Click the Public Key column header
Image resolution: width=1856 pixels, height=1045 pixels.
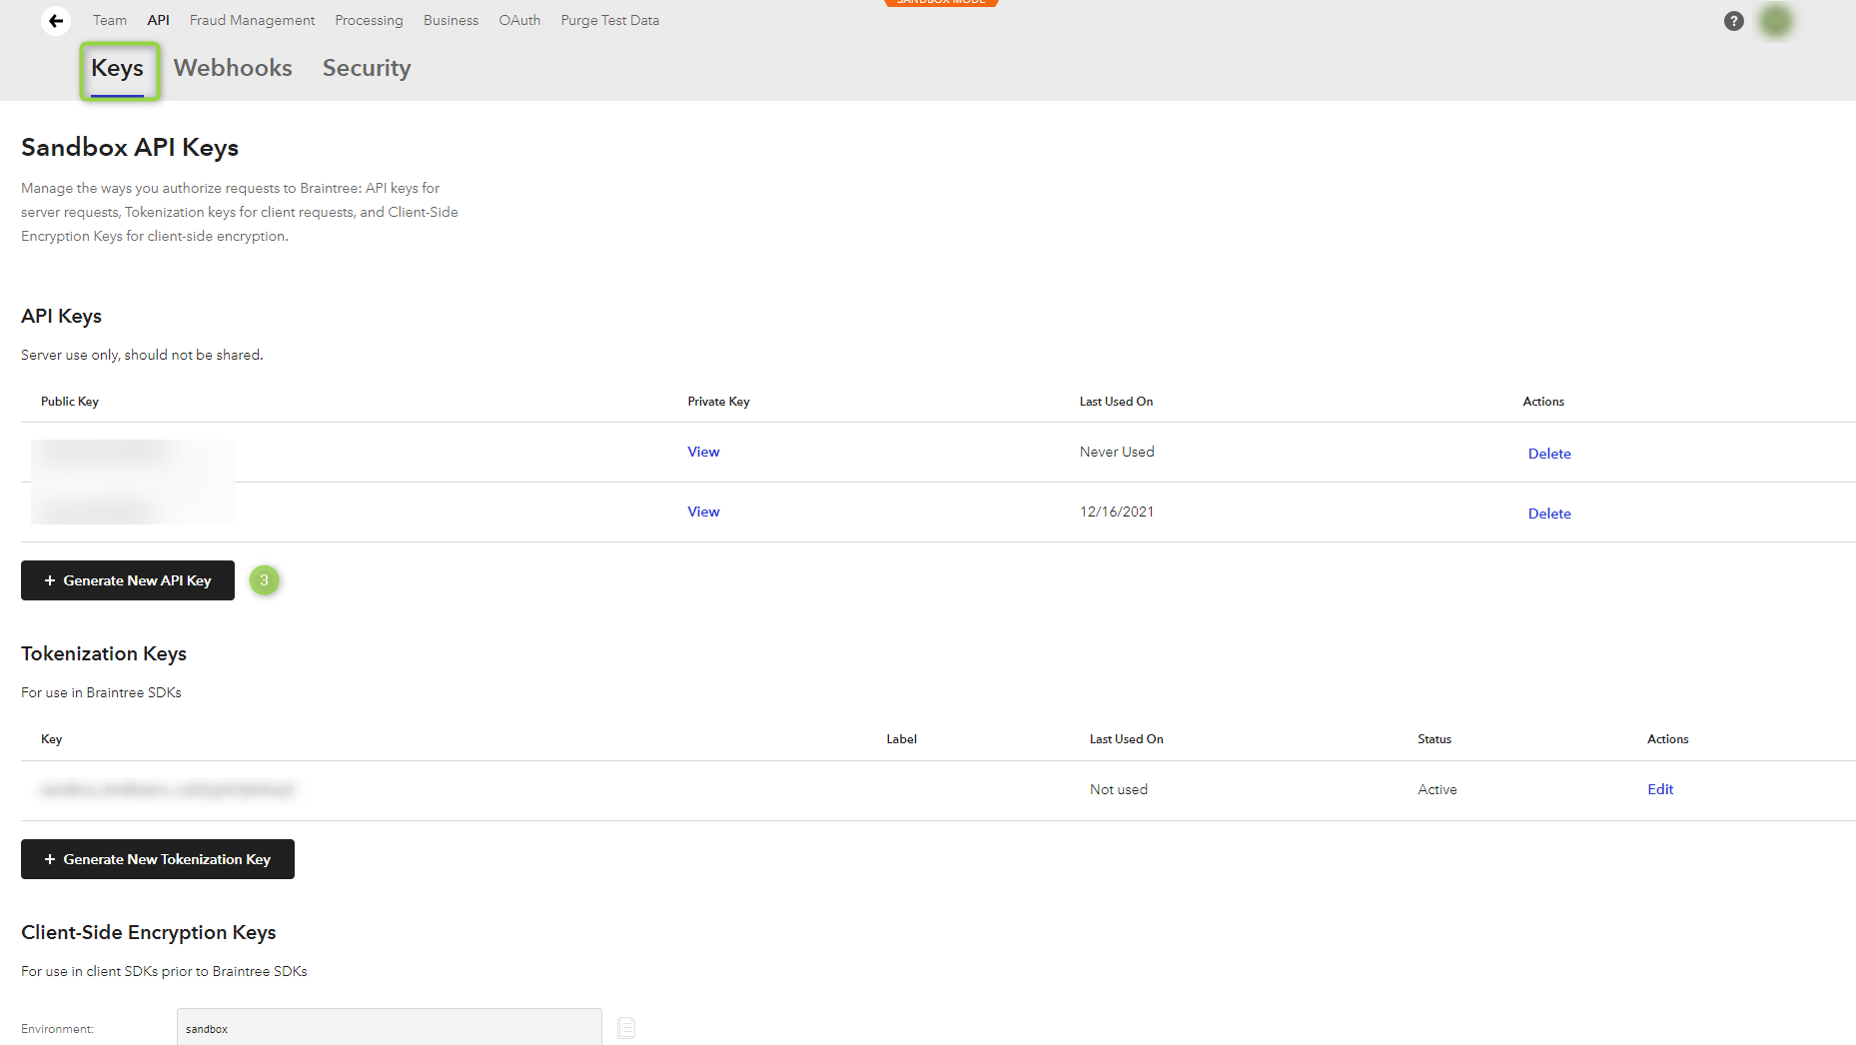point(70,402)
